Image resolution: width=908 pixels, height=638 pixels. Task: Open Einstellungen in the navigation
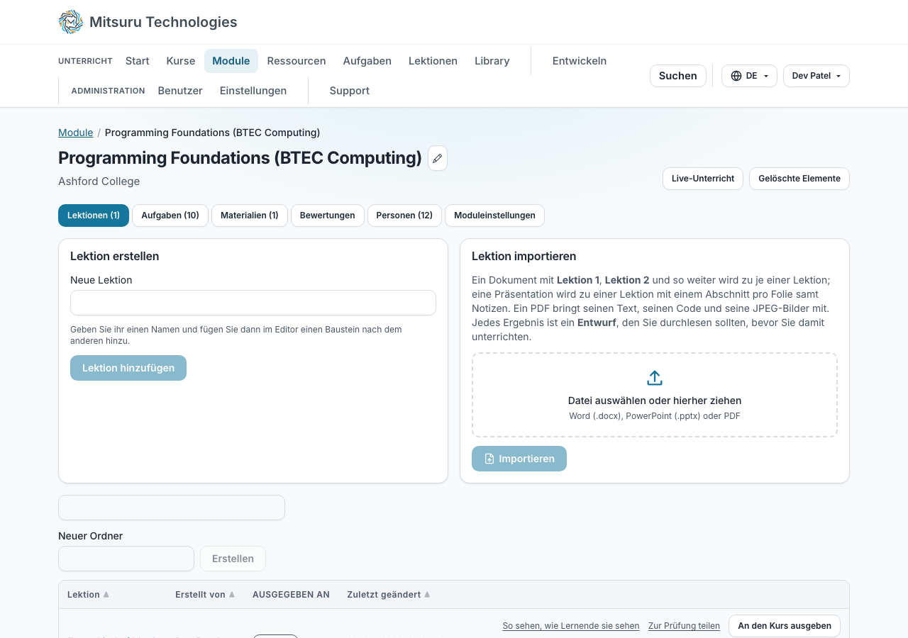(253, 91)
